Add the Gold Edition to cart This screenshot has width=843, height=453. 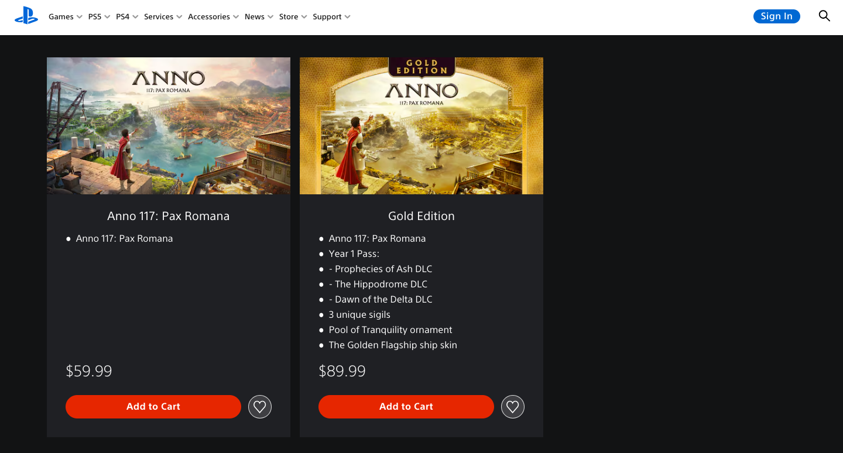pyautogui.click(x=406, y=406)
